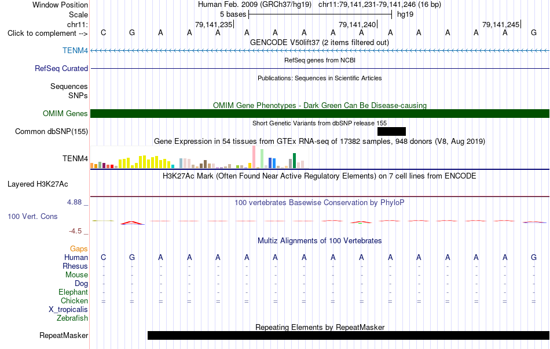
Task: Click the Rhesus species label
Action: point(75,266)
